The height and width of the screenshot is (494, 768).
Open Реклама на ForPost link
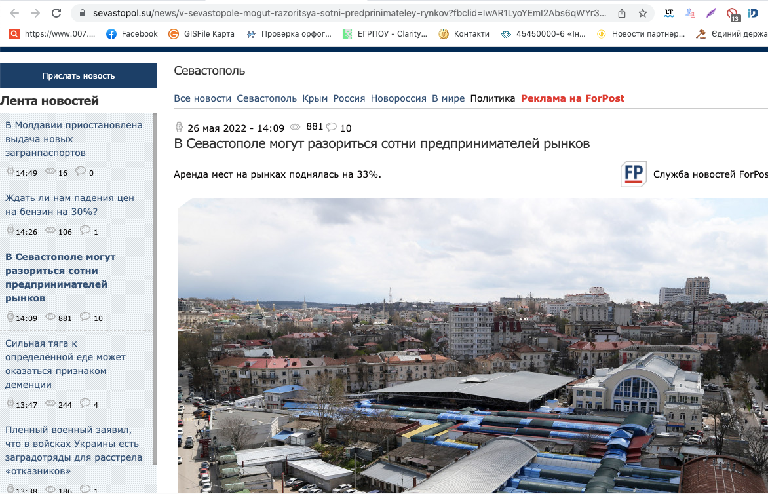[x=572, y=98]
